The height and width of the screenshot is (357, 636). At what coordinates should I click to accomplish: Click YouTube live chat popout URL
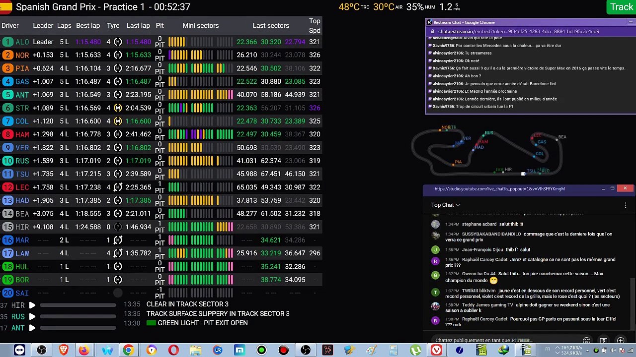[x=499, y=189]
